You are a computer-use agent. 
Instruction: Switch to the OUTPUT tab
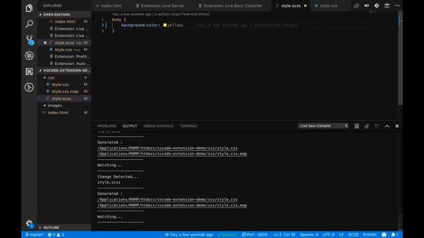(x=130, y=126)
